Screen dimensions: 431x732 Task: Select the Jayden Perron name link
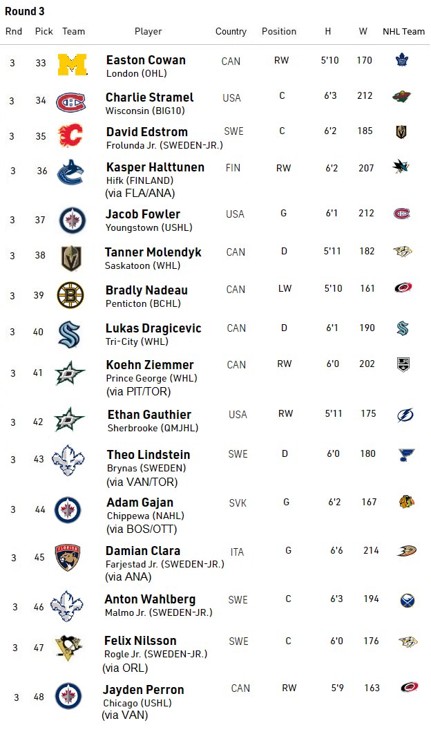click(x=144, y=690)
